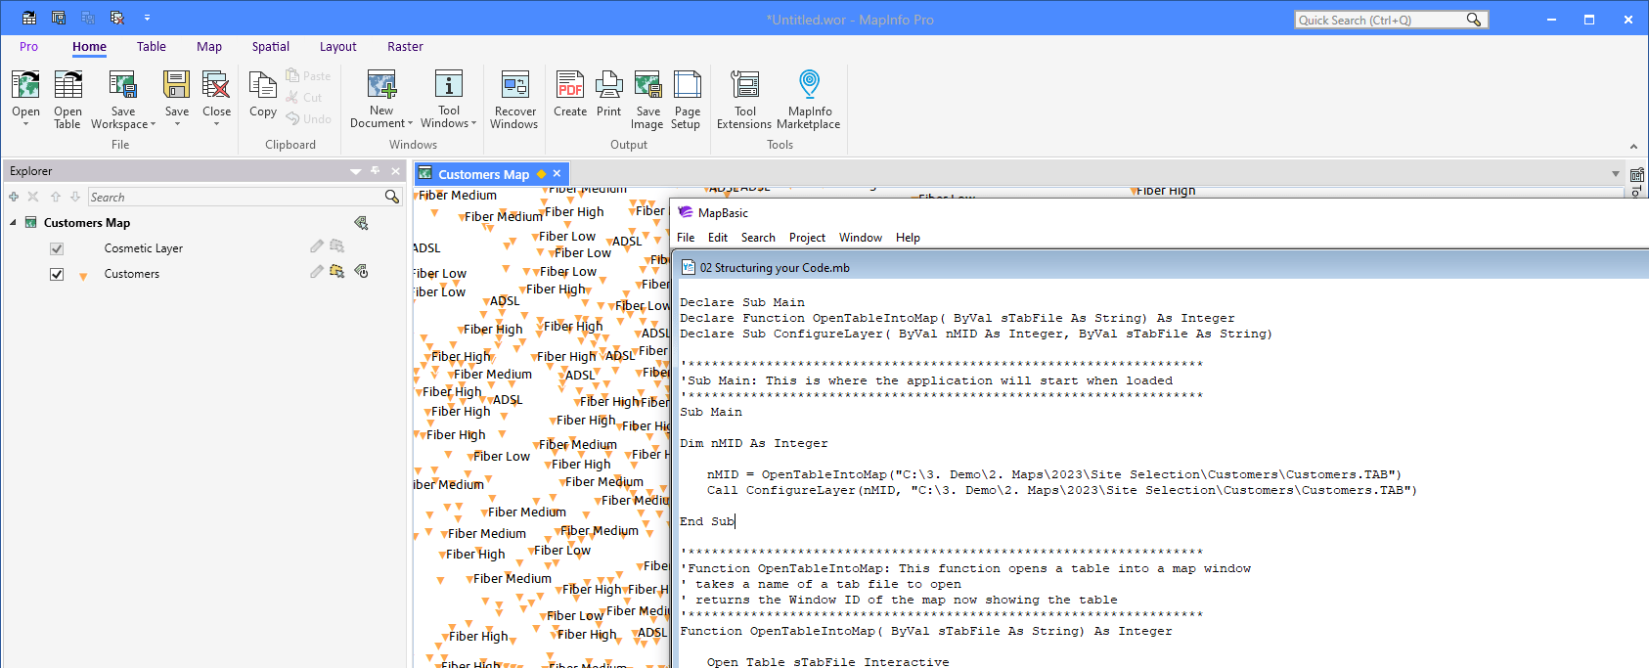Toggle visibility checkbox for Customers layer
The image size is (1649, 669).
(57, 274)
